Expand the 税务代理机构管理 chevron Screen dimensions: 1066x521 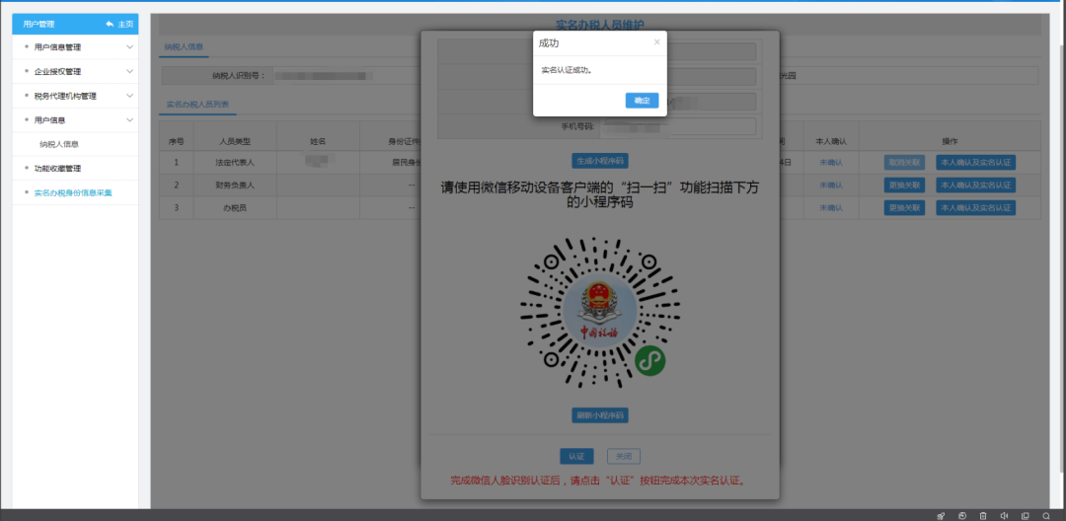[130, 96]
